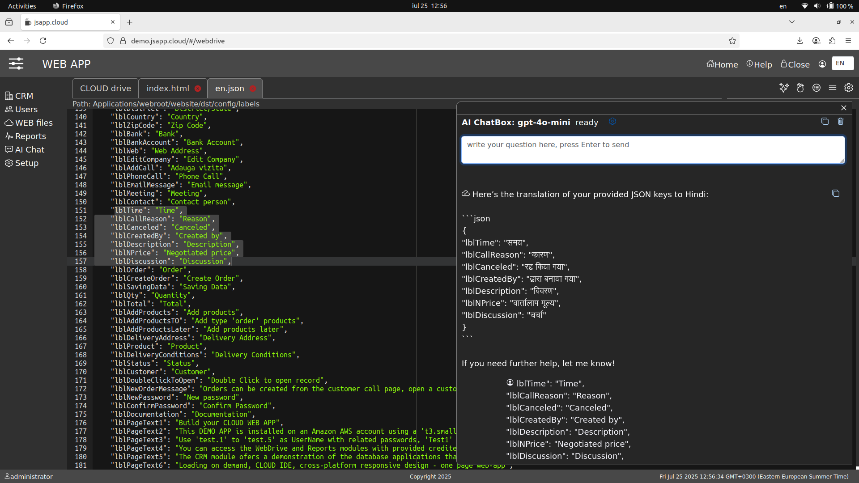Image resolution: width=859 pixels, height=483 pixels.
Task: Open the CRM module
Action: tap(19, 96)
